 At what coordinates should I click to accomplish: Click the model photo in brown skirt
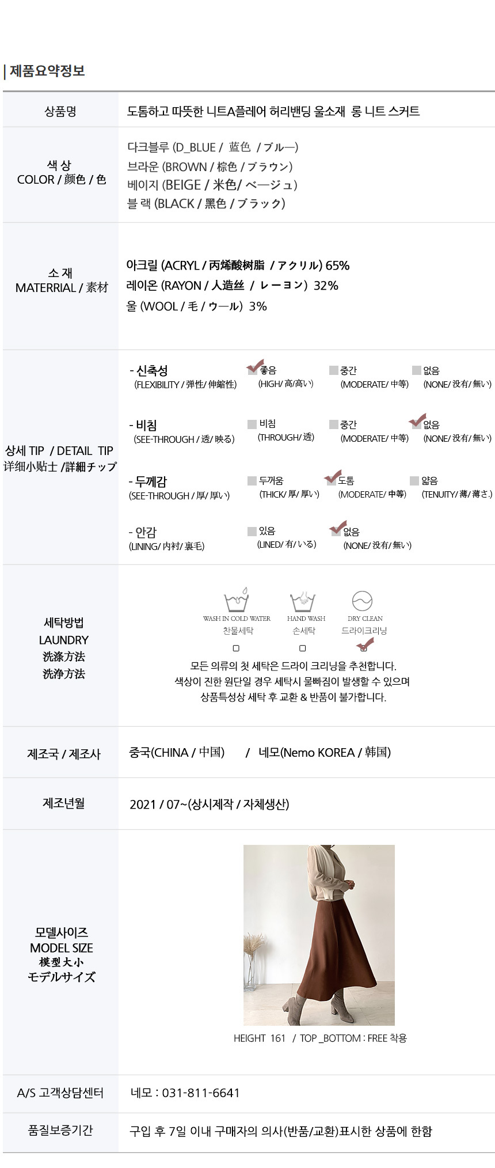319,935
